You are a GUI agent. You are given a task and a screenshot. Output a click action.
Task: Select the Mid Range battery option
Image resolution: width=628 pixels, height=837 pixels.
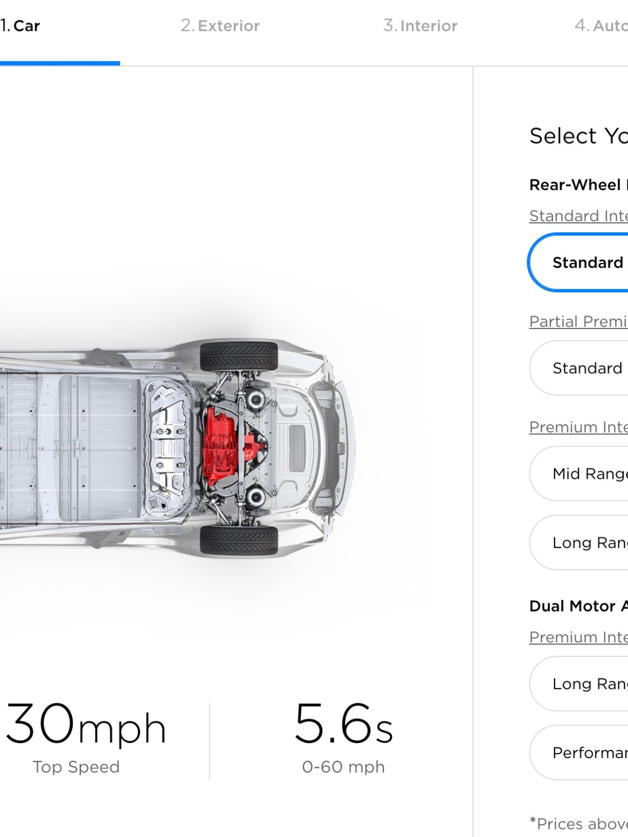[x=579, y=474]
